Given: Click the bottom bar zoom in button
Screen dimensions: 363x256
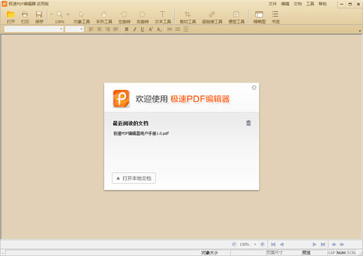Looking at the screenshot, I should (263, 244).
